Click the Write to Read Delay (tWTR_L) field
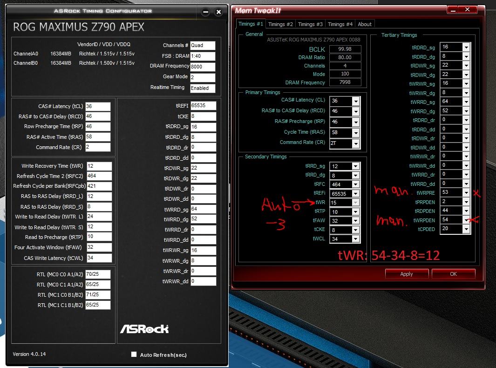Viewport: 496px width, 368px height. coord(99,217)
